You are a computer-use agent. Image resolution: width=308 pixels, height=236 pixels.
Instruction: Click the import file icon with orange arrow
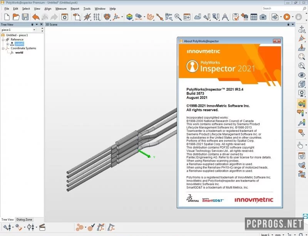(77, 17)
